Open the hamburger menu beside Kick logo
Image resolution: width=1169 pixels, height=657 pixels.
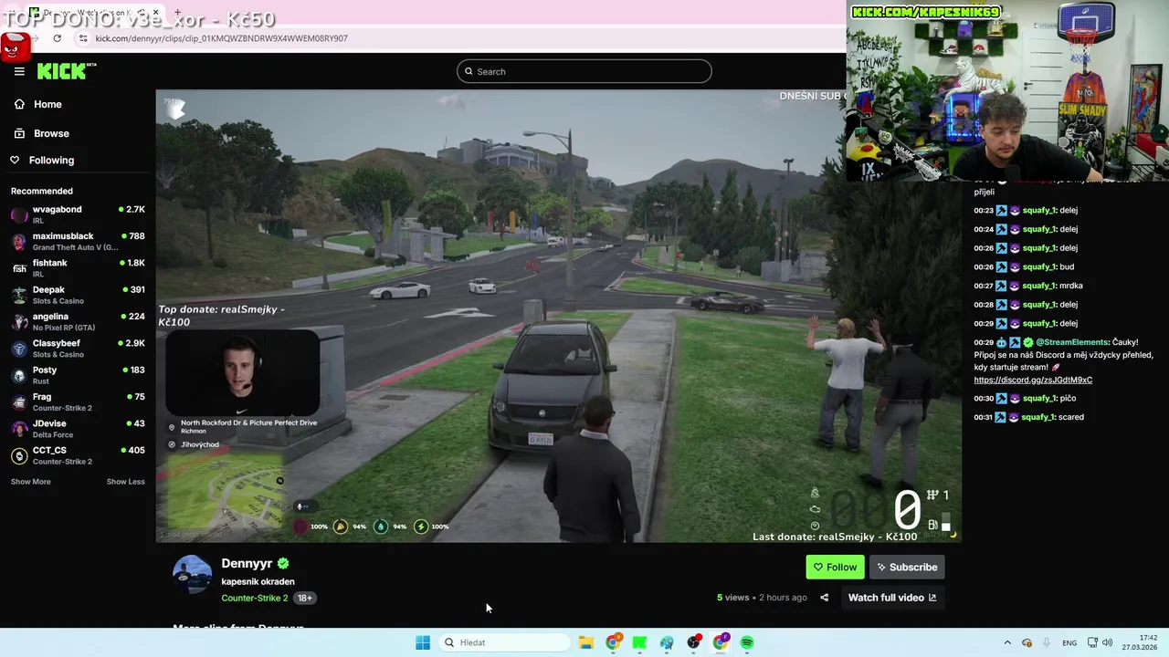(19, 71)
